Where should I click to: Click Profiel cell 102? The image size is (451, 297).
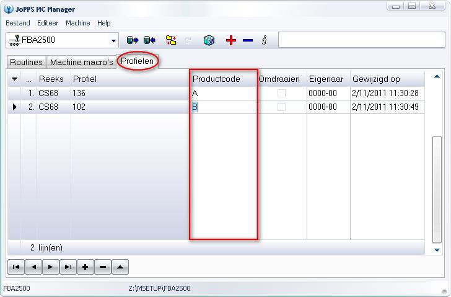129,107
